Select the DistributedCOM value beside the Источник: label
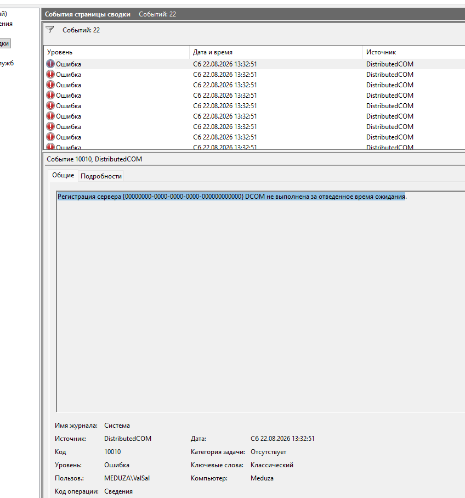 point(128,439)
